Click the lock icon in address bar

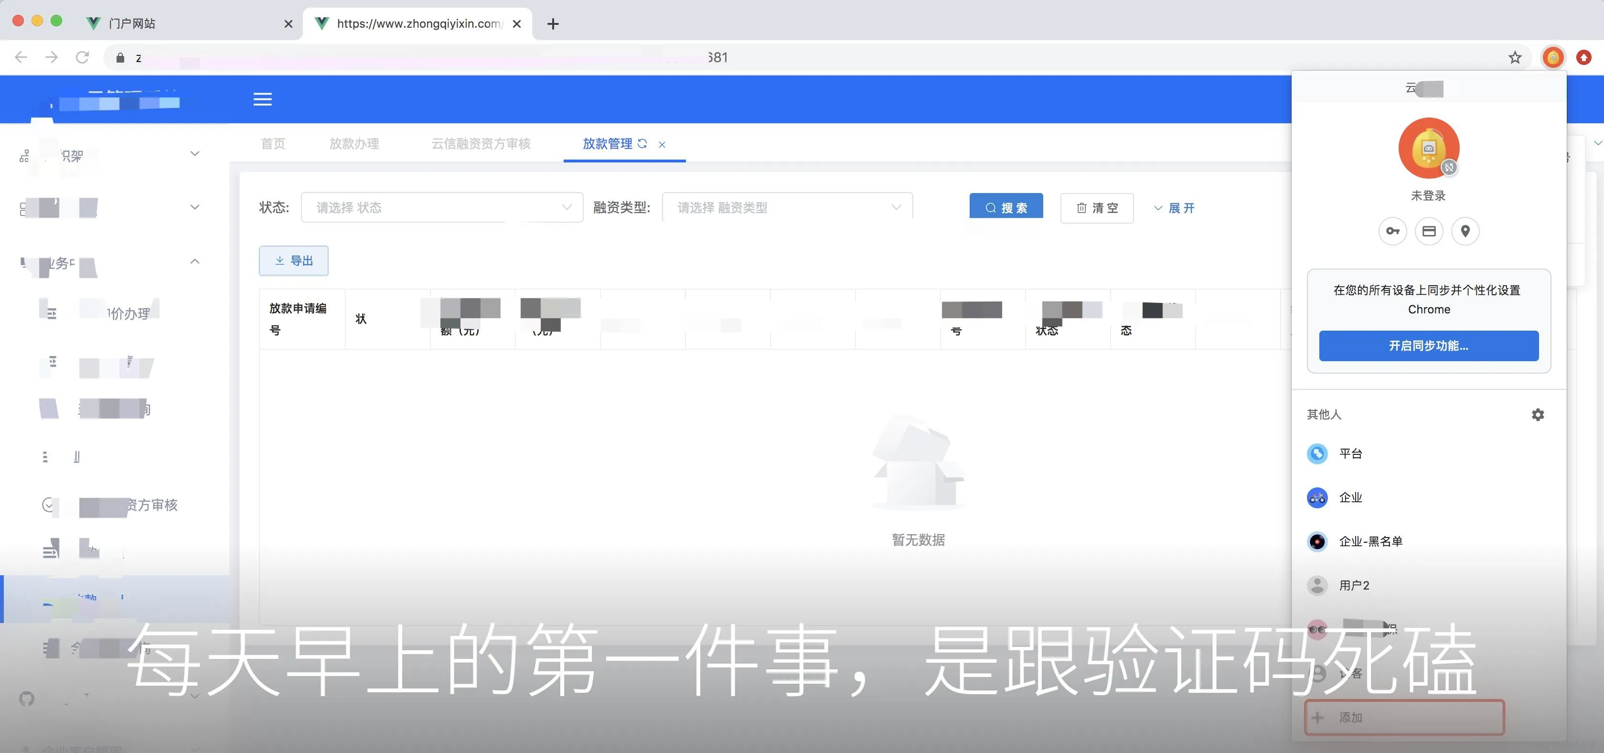click(121, 57)
